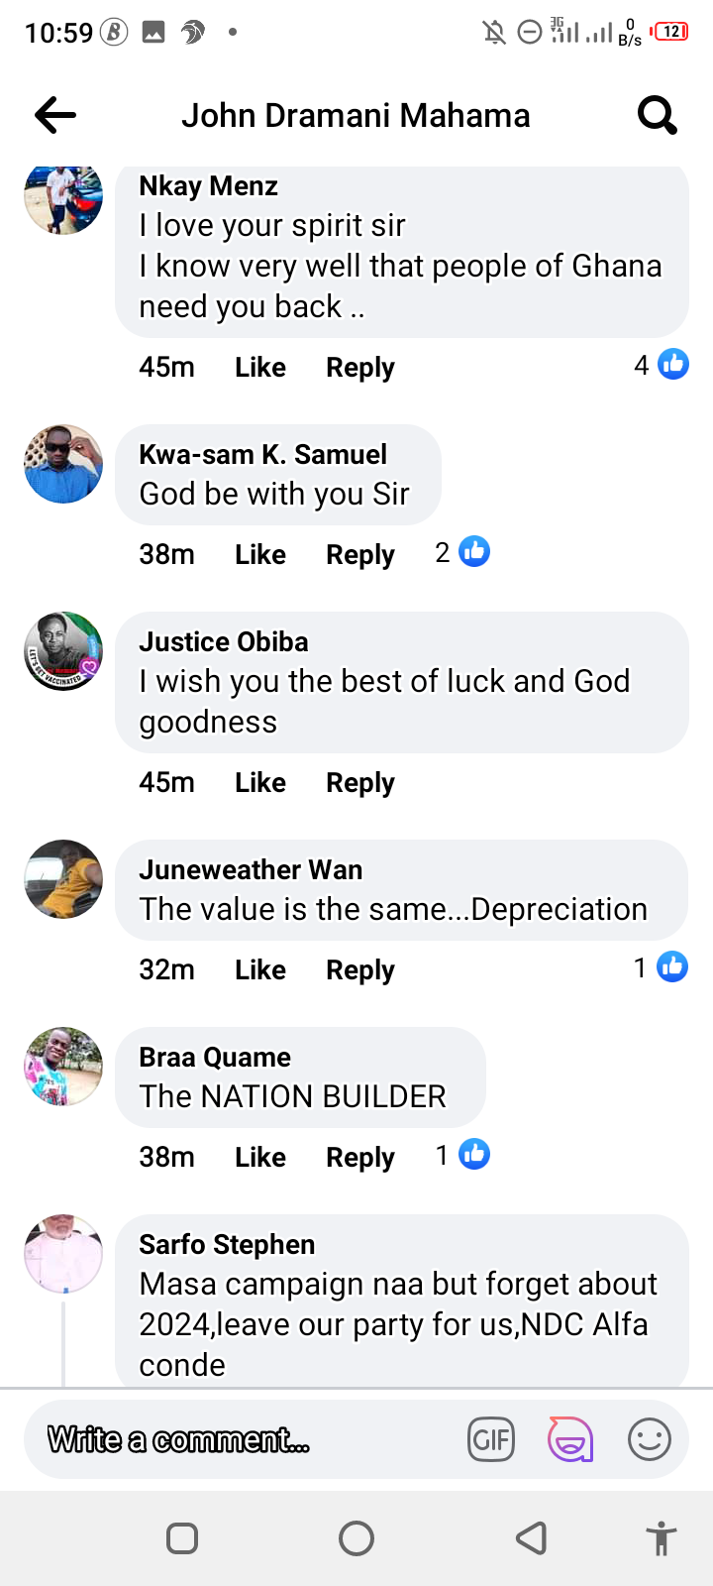This screenshot has height=1586, width=713.
Task: Reply to Justice Obiba's comment
Action: [x=360, y=783]
